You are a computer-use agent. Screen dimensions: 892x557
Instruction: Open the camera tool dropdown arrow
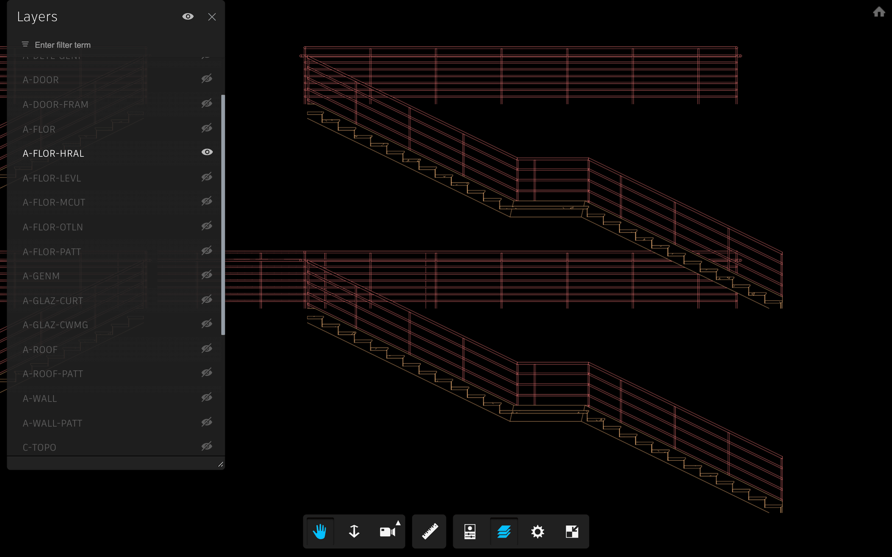397,522
